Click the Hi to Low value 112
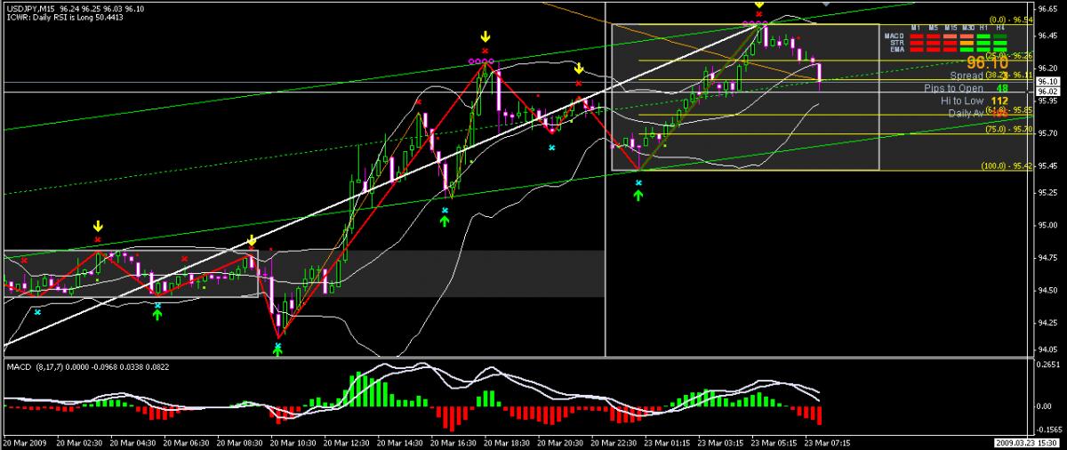This screenshot has width=1067, height=450. tap(999, 101)
